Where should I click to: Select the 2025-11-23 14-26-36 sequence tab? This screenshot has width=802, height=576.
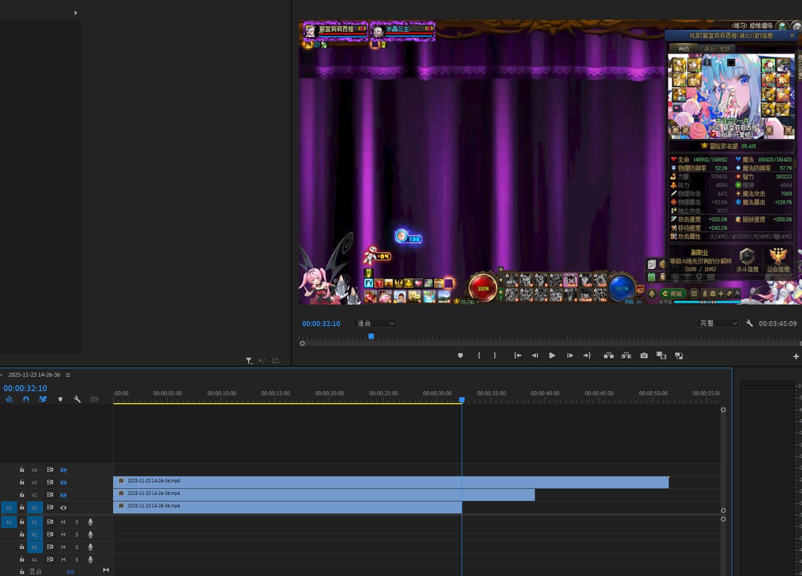[x=34, y=375]
